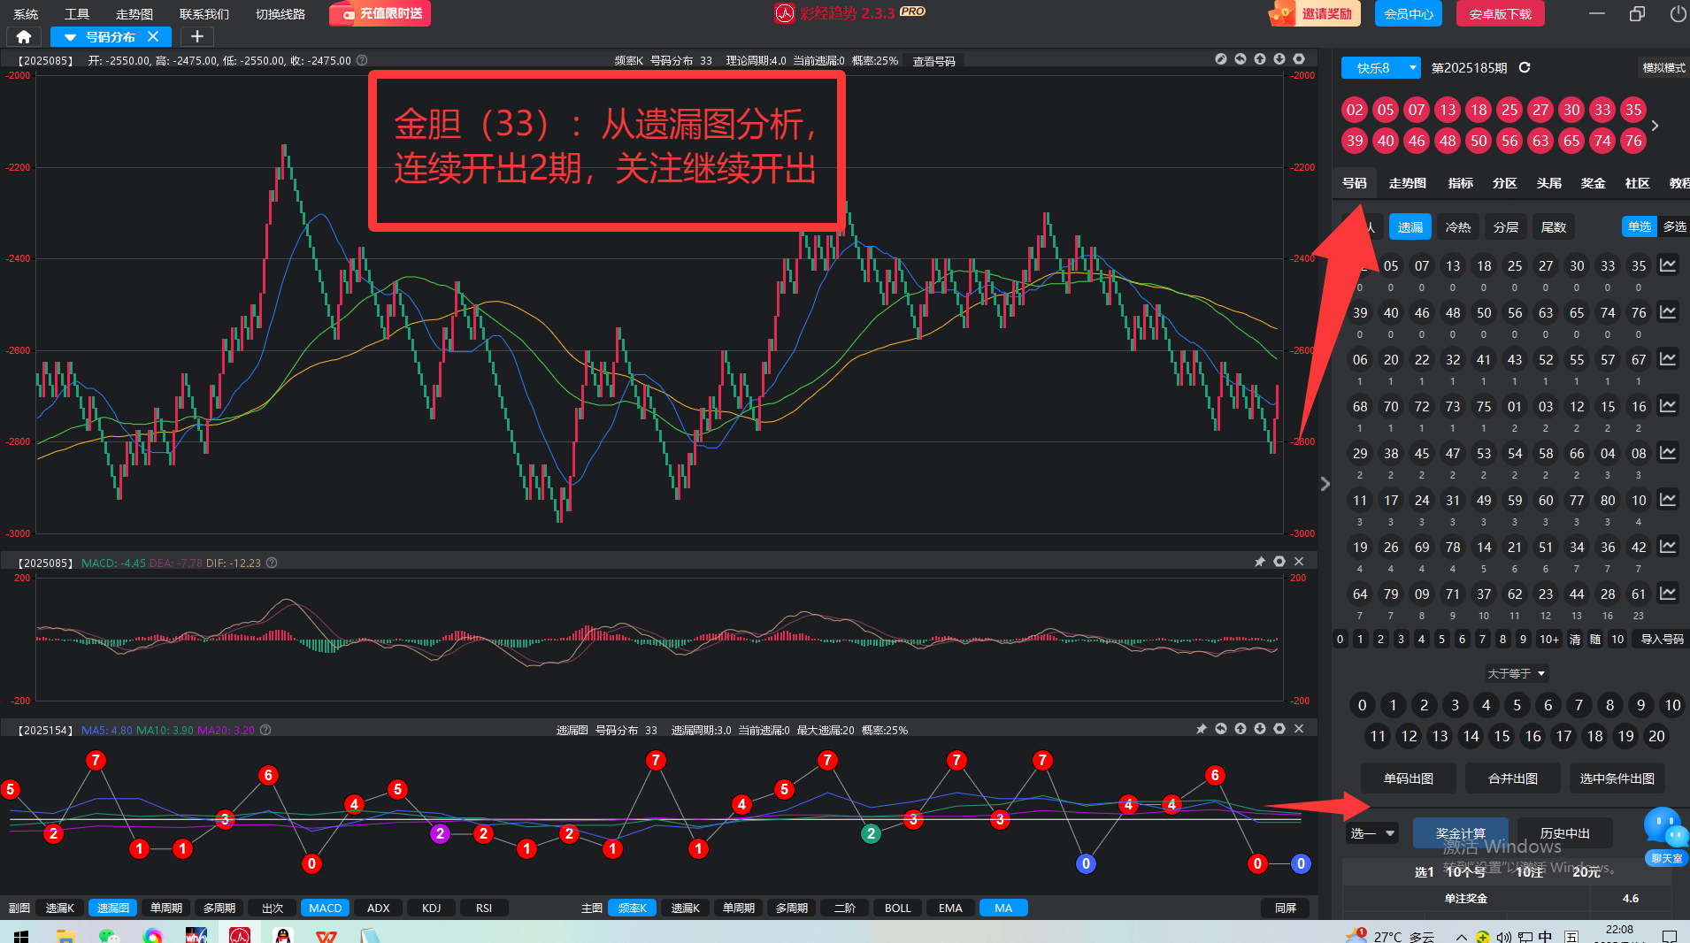
Task: Select omission count circle 15
Action: pyautogui.click(x=1502, y=736)
